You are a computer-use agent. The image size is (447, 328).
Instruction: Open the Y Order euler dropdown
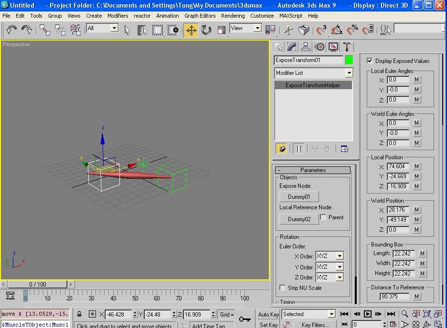(340, 267)
